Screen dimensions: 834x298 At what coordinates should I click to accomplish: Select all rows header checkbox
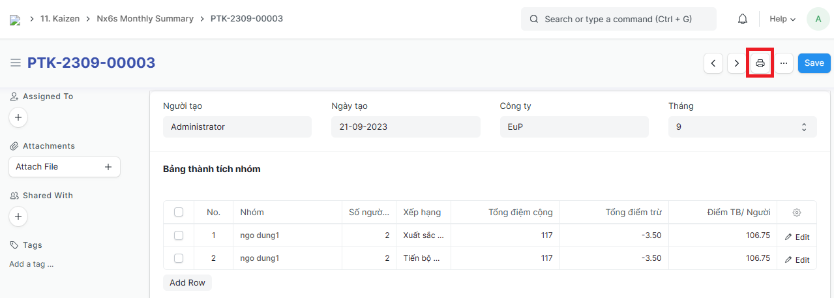(179, 212)
